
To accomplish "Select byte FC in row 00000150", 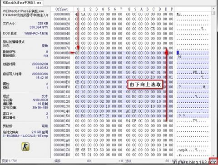I will (102, 116).
